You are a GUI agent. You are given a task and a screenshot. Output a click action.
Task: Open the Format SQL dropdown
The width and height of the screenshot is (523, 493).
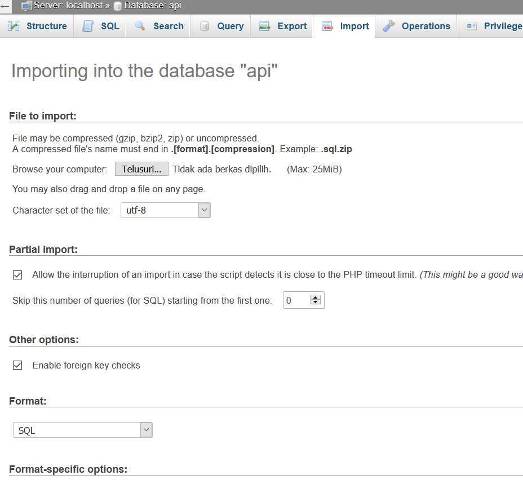[x=82, y=430]
